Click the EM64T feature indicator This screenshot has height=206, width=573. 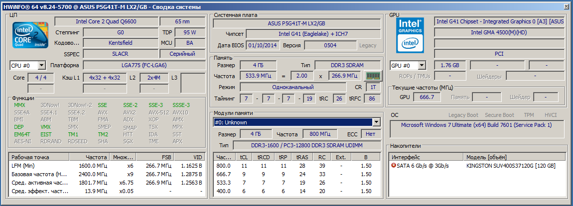click(22, 134)
